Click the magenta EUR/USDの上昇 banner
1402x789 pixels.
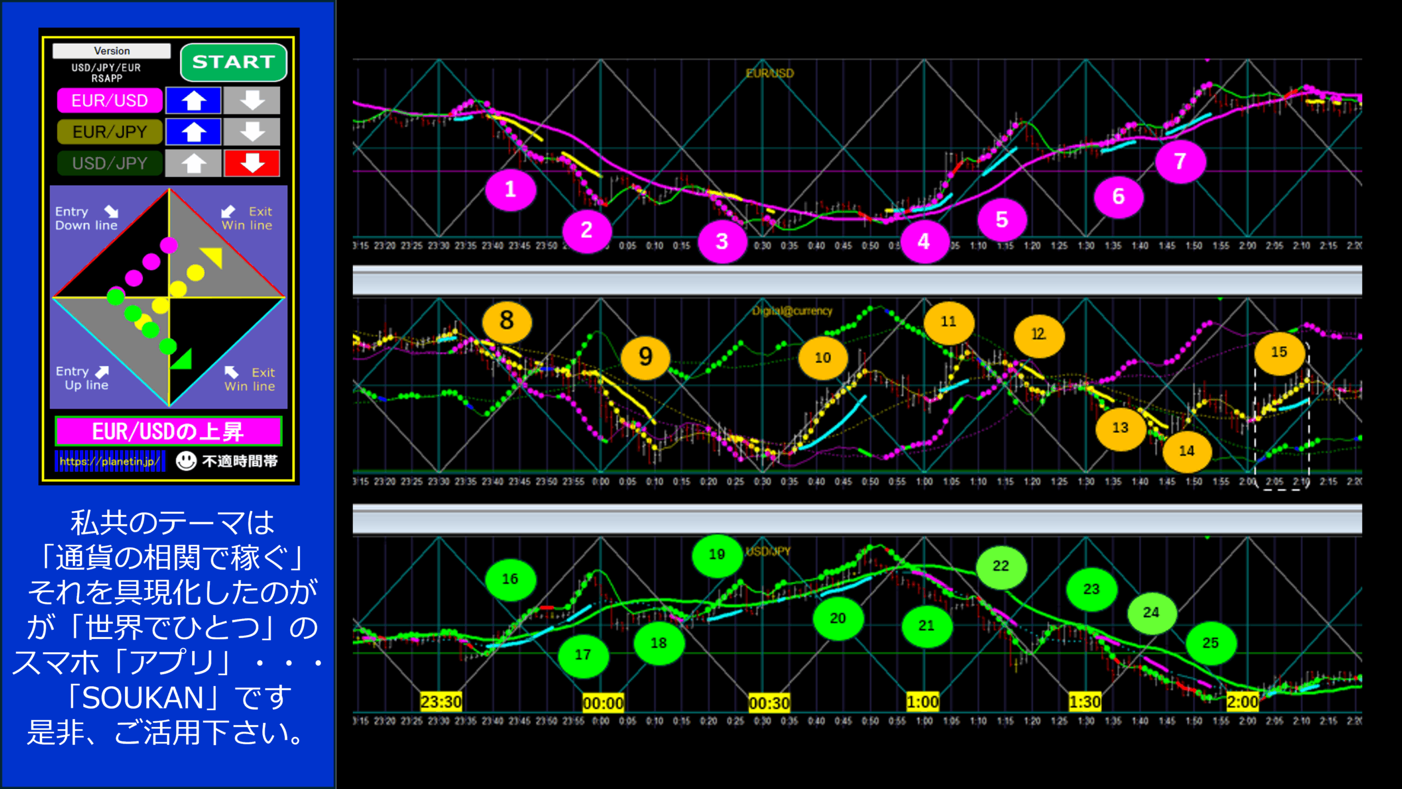pos(168,431)
